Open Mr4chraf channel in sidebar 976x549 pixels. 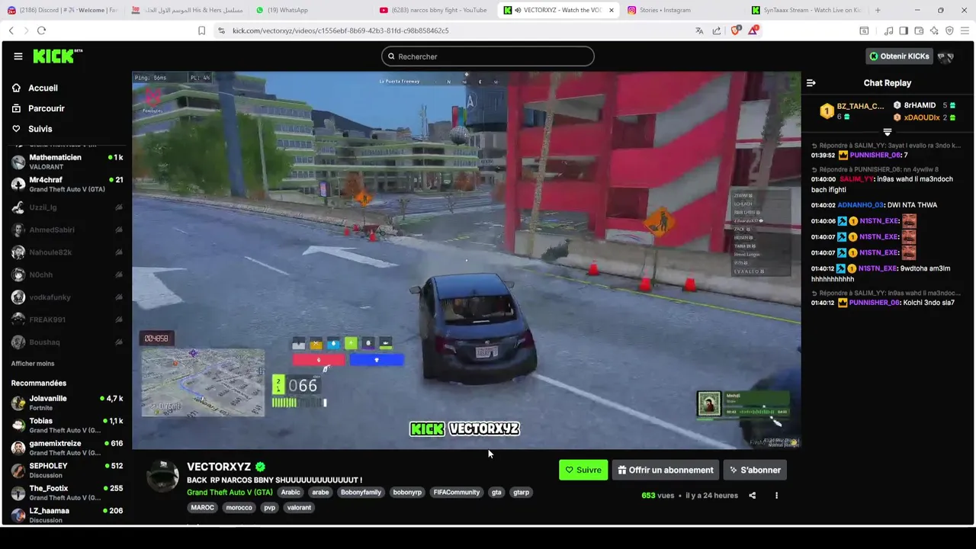(x=67, y=184)
